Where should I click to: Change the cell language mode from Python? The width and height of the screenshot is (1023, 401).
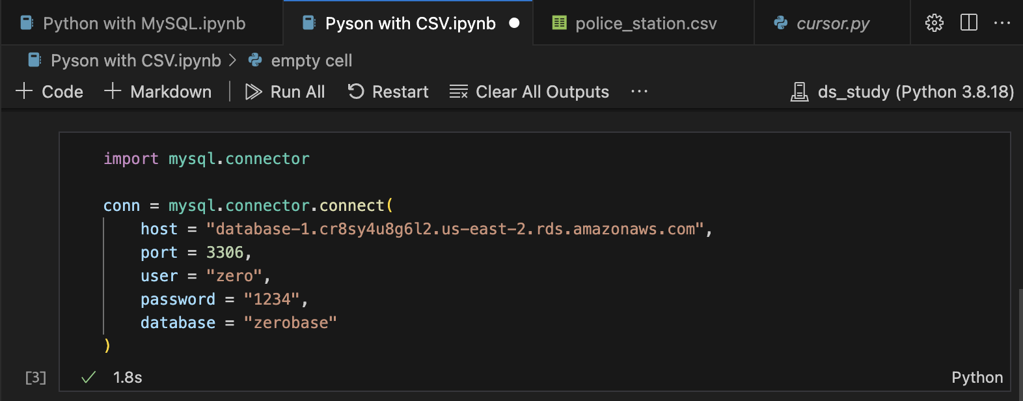[x=976, y=378]
